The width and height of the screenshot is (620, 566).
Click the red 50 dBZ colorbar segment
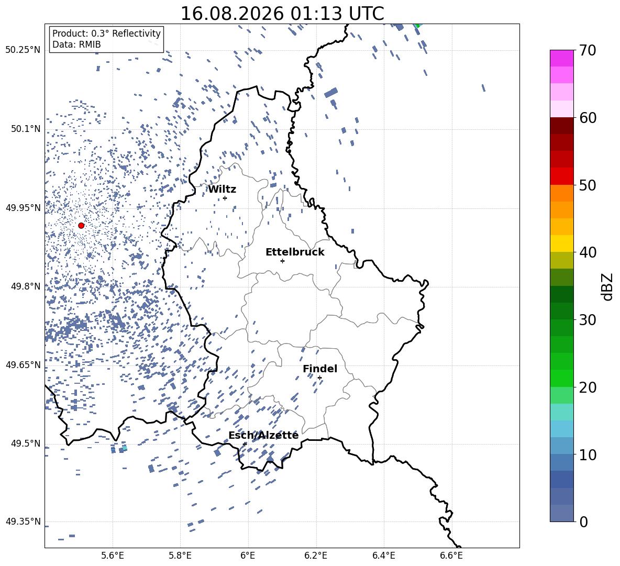pos(562,176)
